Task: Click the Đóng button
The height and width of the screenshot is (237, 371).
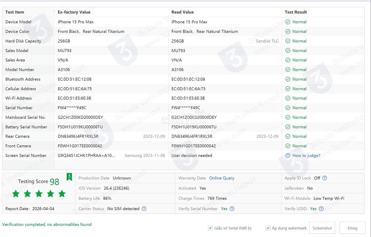Action: 352,228
